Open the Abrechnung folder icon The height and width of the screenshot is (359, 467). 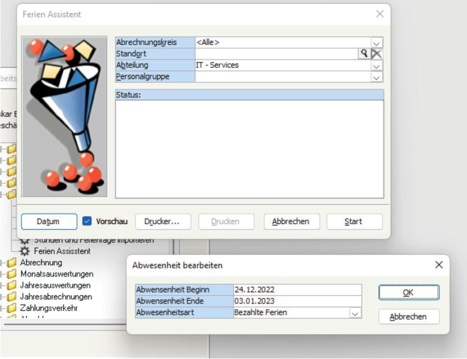10,263
